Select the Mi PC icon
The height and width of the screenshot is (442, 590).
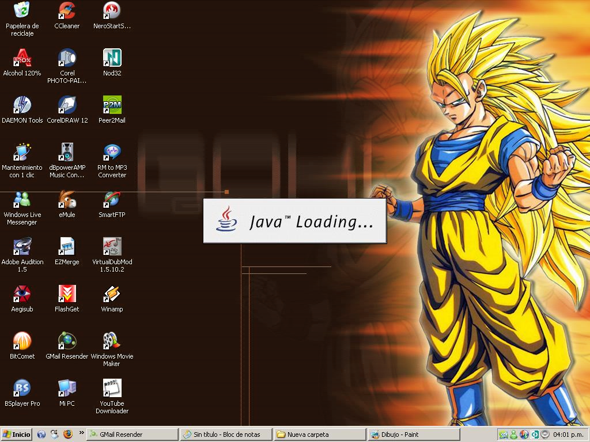coord(67,388)
